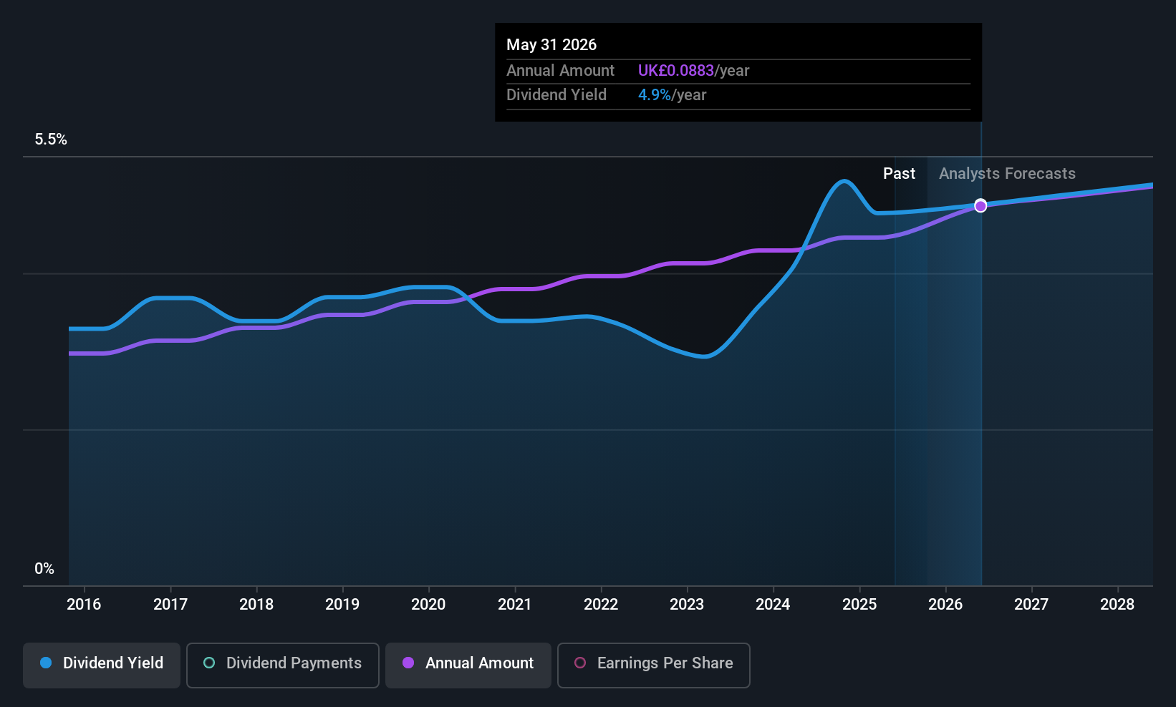This screenshot has width=1176, height=707.
Task: Click the Past region label
Action: point(899,173)
